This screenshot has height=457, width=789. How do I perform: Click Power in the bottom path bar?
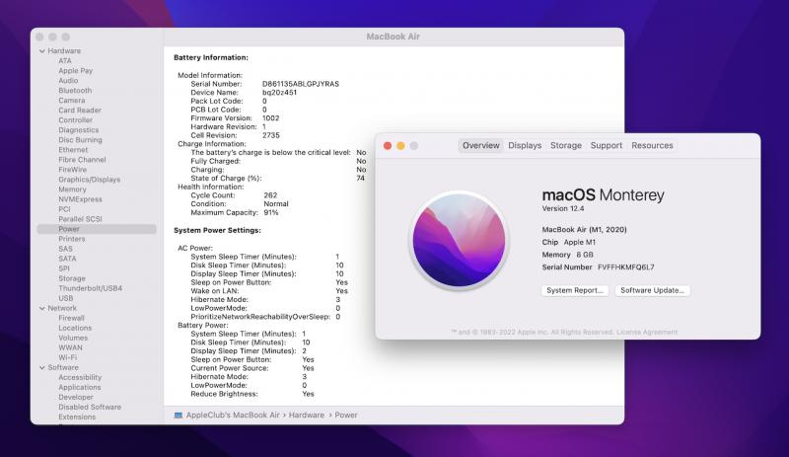tap(346, 416)
